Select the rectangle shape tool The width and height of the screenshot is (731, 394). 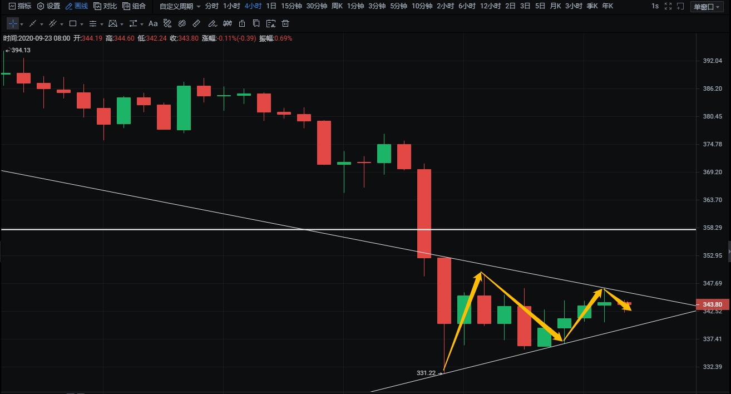(x=72, y=24)
